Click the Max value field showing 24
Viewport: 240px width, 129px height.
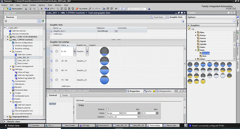[148, 113]
